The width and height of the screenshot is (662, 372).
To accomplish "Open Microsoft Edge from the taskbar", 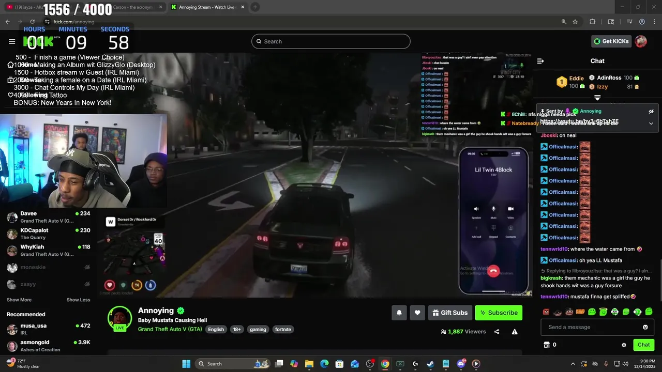I will 324,364.
